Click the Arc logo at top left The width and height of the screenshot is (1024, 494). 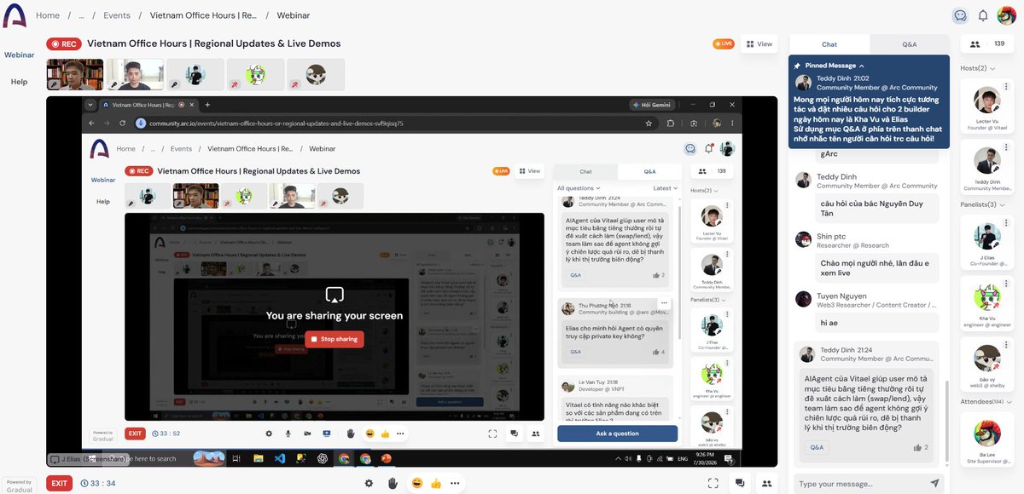(14, 15)
